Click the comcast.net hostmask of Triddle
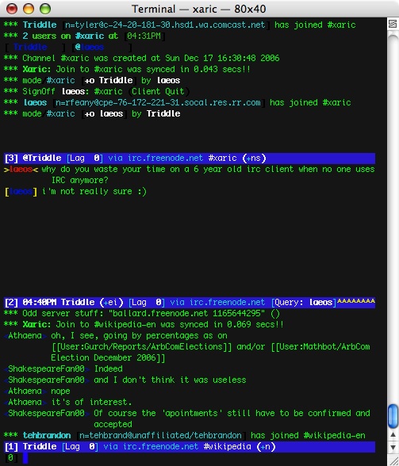The width and height of the screenshot is (399, 466). click(165, 25)
